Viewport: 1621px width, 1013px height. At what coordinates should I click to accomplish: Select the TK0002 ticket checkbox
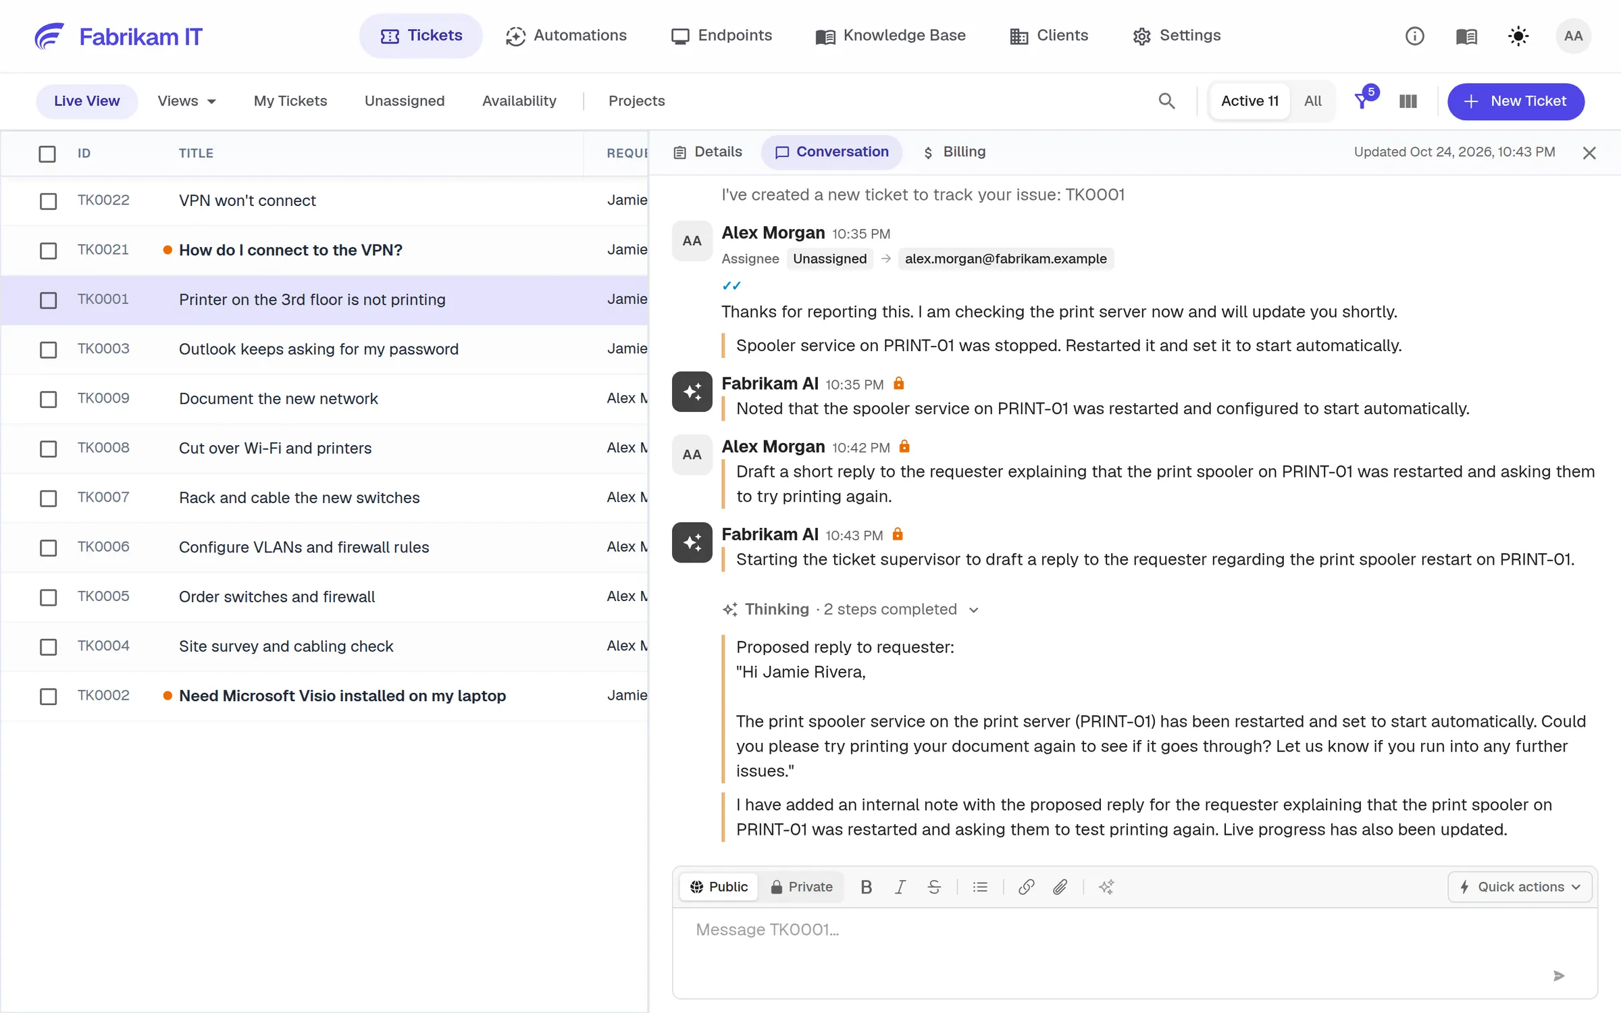tap(48, 696)
